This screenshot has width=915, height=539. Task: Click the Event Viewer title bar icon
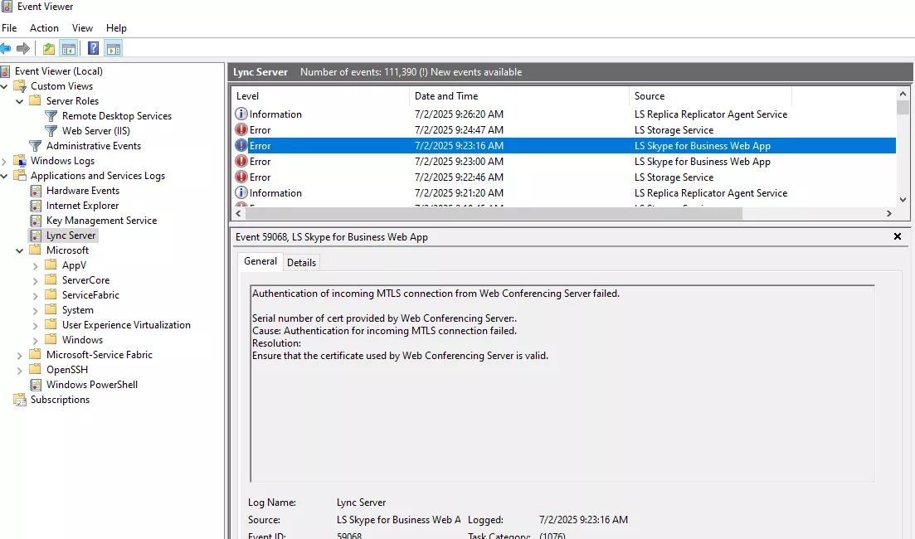pos(7,7)
